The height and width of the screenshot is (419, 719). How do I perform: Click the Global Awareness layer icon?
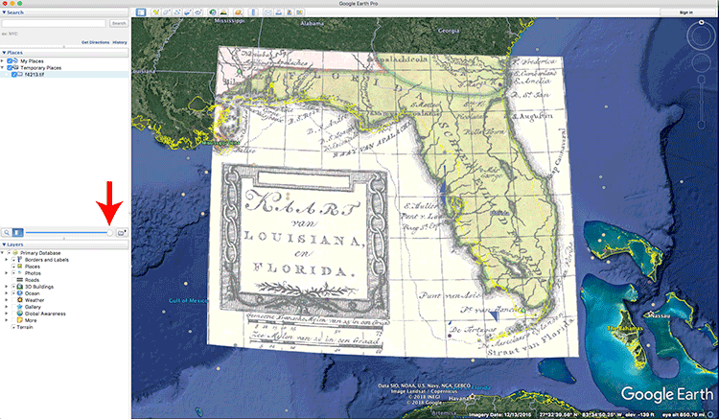[20, 314]
